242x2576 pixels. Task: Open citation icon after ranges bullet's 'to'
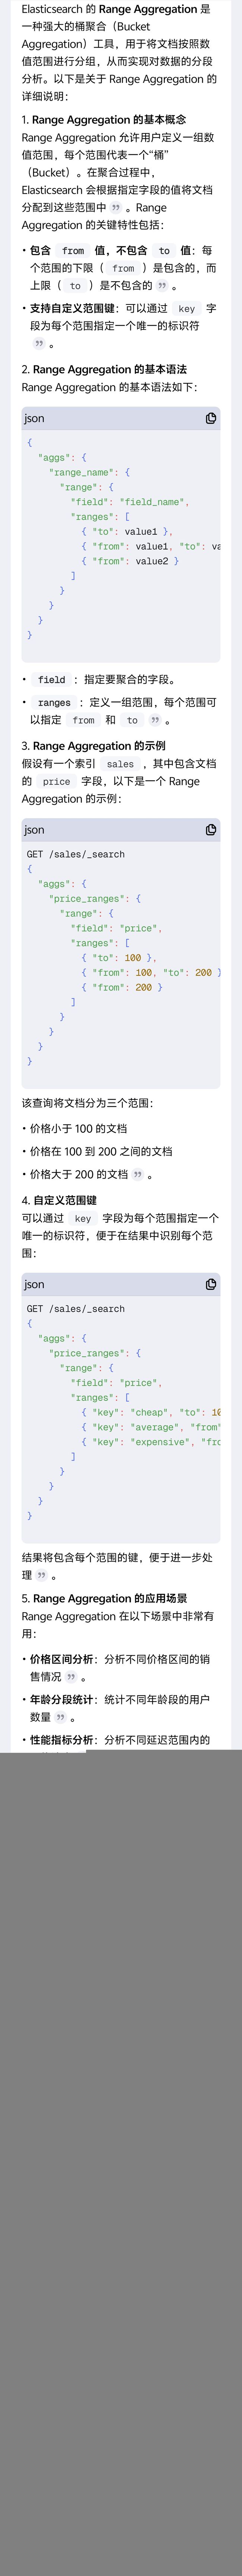(x=154, y=720)
